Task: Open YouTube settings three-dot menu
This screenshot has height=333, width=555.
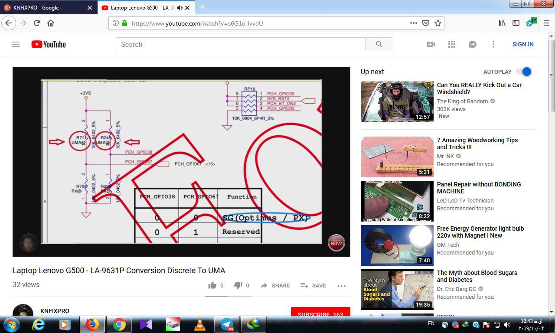Action: pyautogui.click(x=493, y=44)
